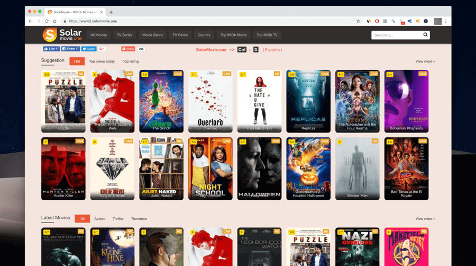Click the Facebook Like button

(51, 49)
